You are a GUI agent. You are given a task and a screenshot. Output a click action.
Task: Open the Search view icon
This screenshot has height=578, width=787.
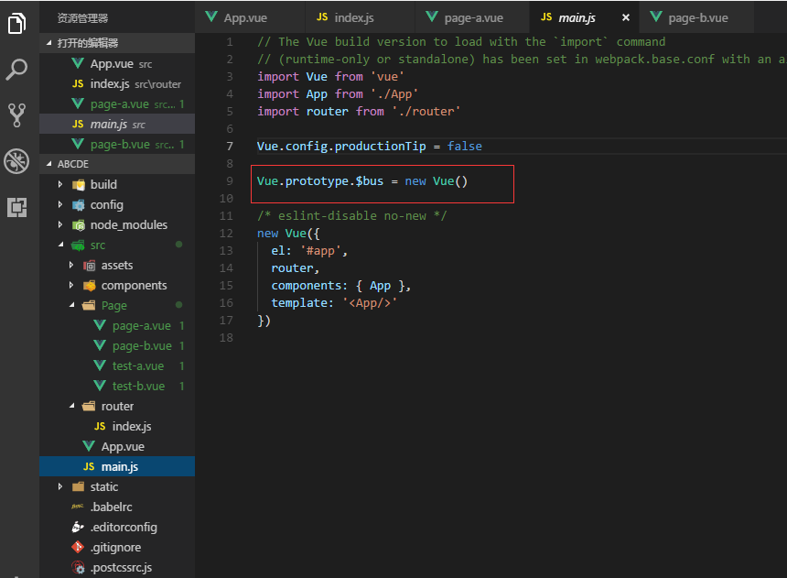[17, 70]
